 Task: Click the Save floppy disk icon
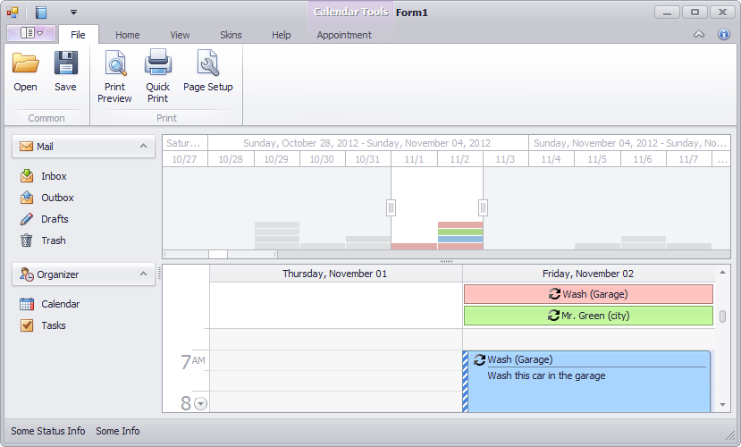pyautogui.click(x=65, y=63)
